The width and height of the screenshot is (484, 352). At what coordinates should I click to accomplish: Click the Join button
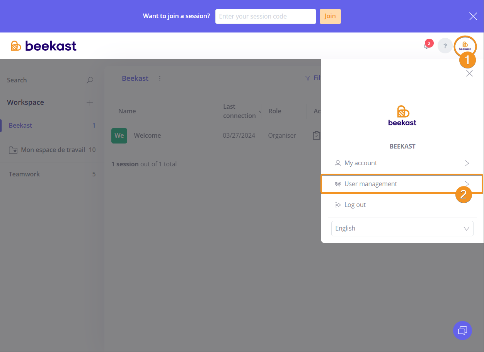pos(330,16)
